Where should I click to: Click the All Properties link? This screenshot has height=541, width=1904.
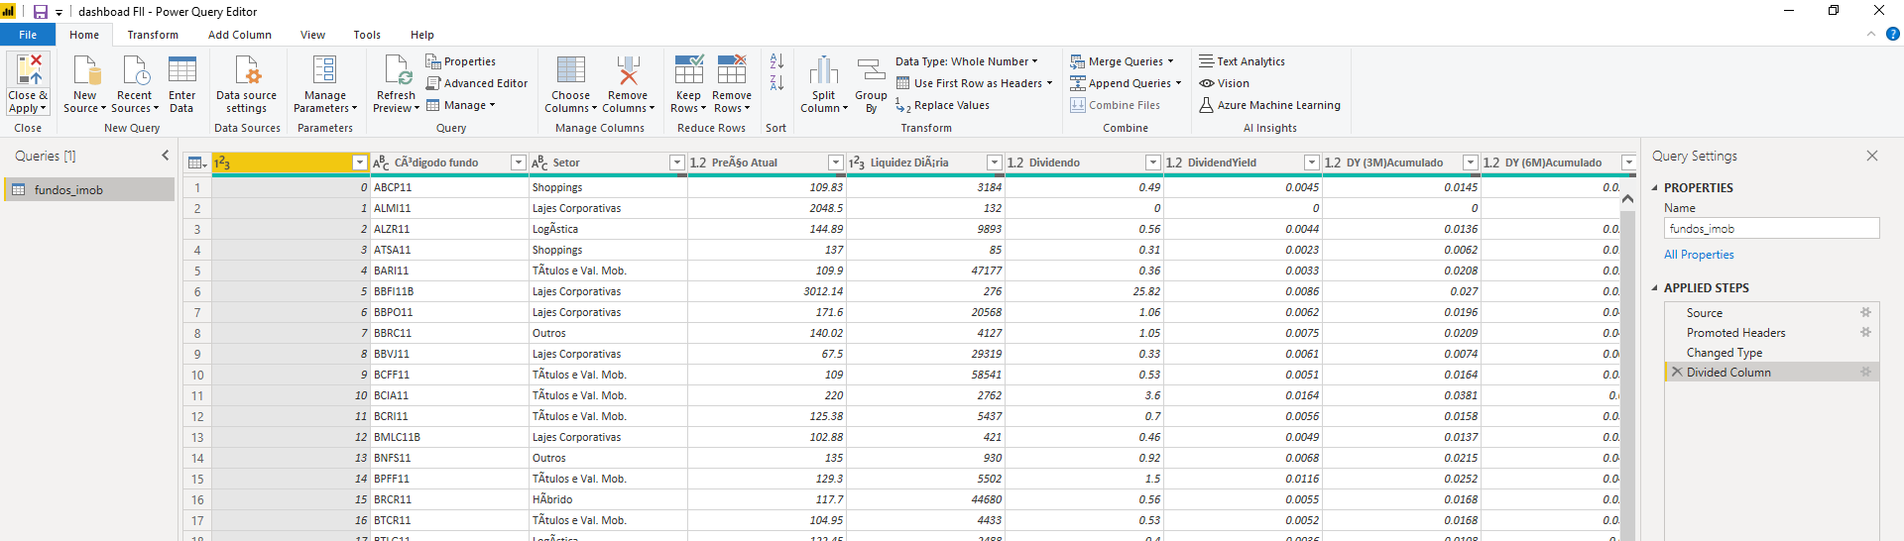[1698, 255]
